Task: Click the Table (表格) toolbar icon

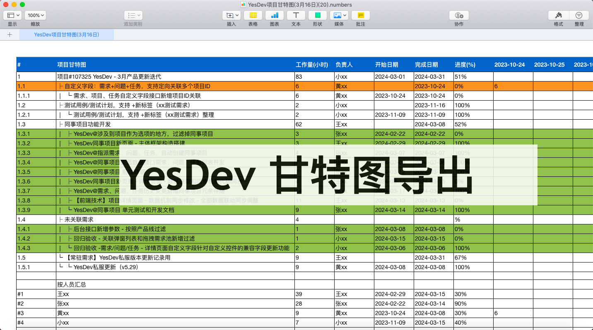Action: (x=253, y=15)
